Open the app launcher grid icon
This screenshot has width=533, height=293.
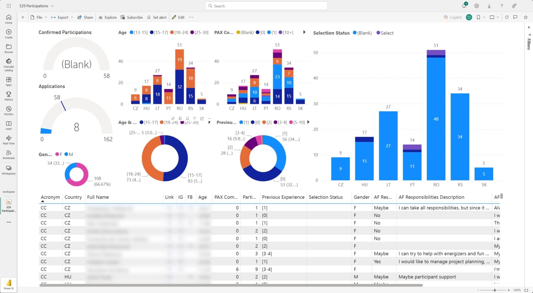tap(9, 6)
